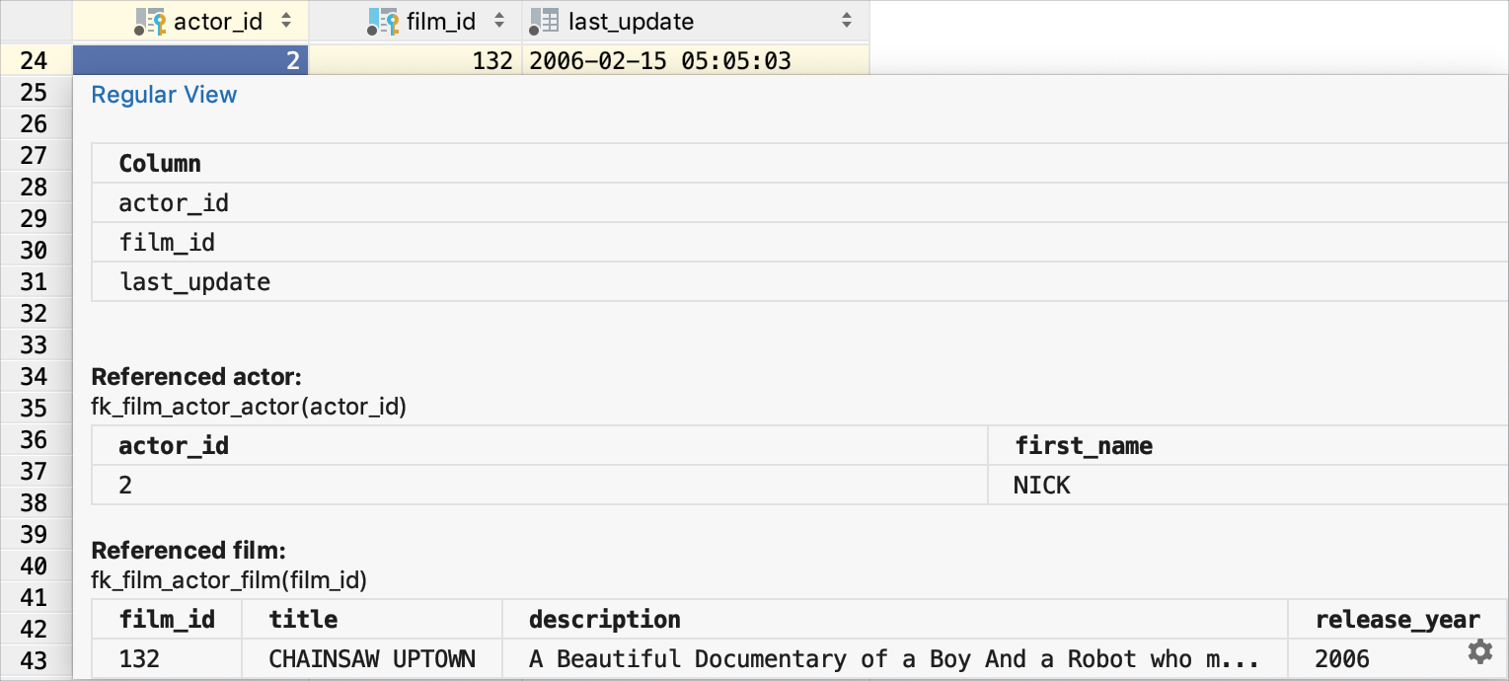Screen dimensions: 1509x681
Task: Sort by the last_update column arrows
Action: 846,21
